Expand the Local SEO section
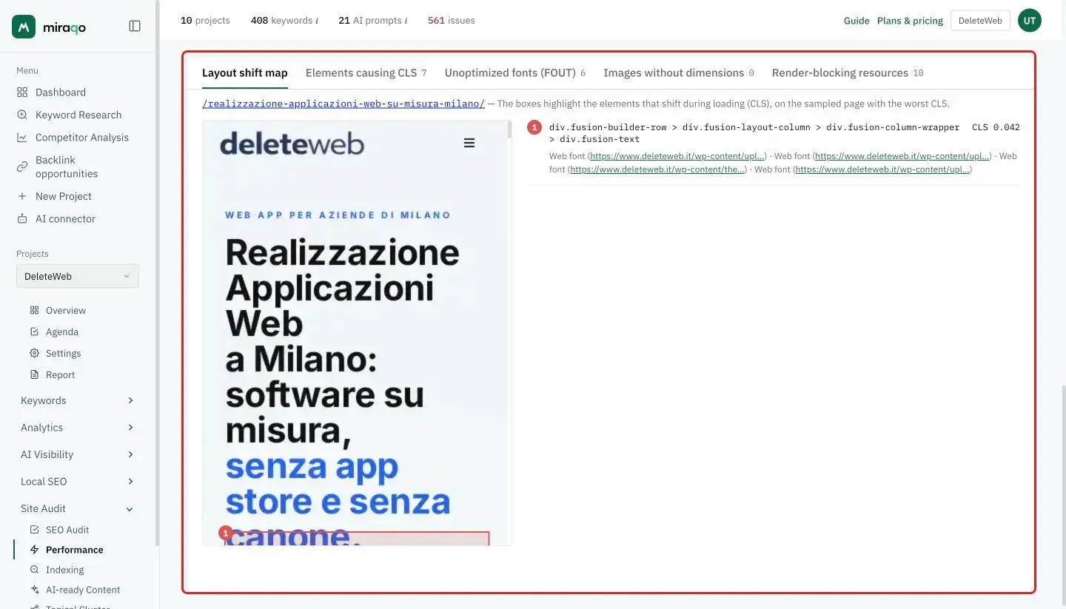The height and width of the screenshot is (609, 1066). pos(78,482)
